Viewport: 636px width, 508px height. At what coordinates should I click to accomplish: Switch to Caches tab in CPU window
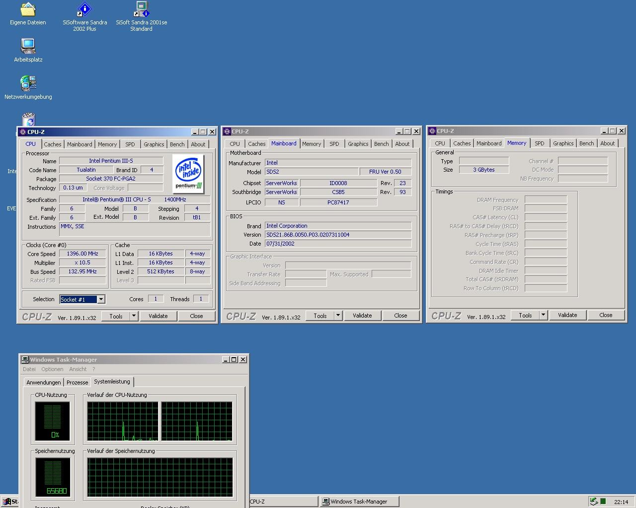pos(53,144)
